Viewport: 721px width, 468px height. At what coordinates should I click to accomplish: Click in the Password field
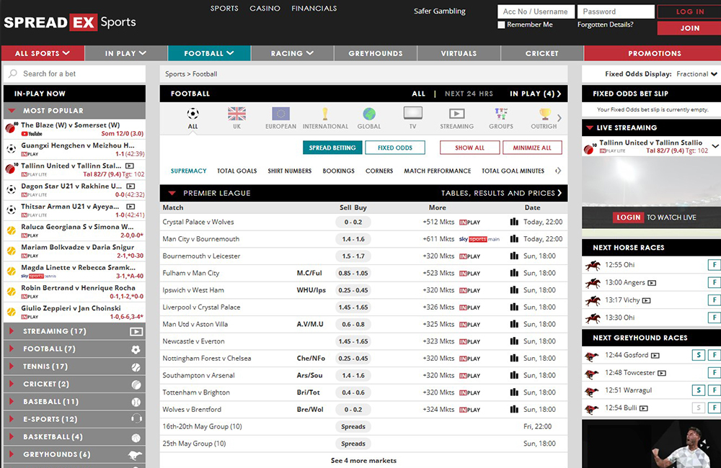click(616, 12)
